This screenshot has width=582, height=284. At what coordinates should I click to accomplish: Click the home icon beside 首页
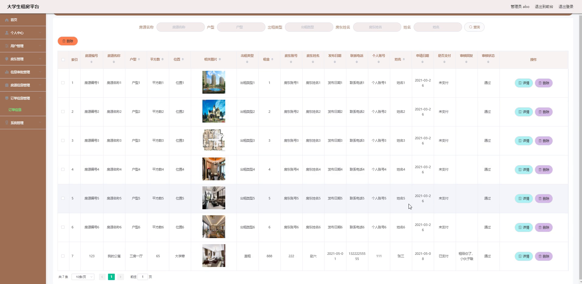[x=7, y=20]
